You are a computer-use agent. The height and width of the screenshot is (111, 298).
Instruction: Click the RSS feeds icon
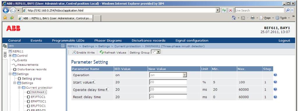(243, 18)
